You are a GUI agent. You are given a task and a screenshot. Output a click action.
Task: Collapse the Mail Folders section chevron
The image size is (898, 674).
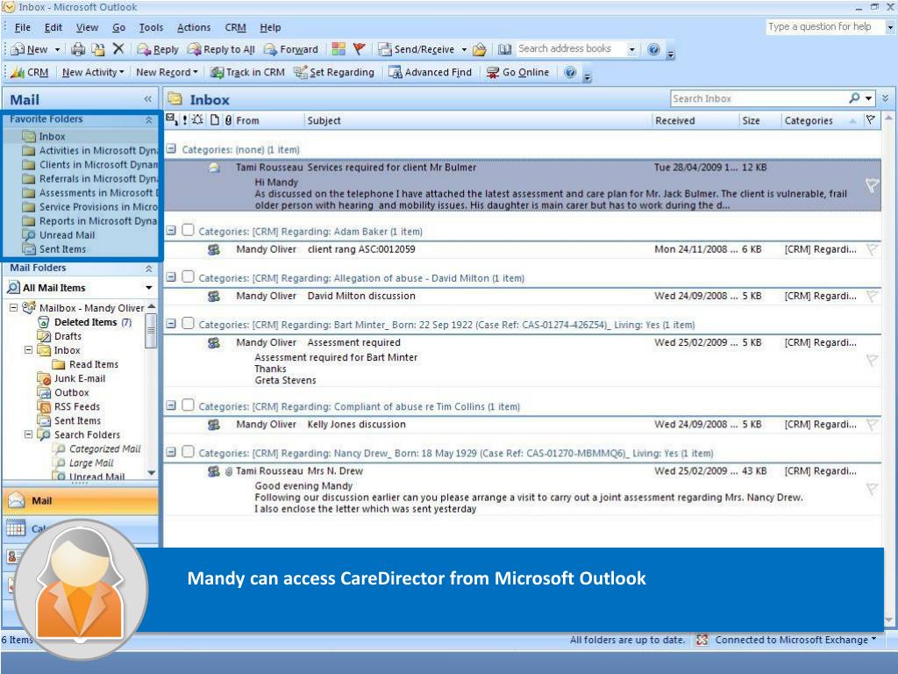pyautogui.click(x=149, y=269)
